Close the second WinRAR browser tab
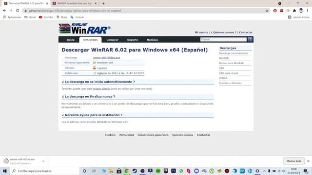This screenshot has width=312, height=175. click(96, 3)
